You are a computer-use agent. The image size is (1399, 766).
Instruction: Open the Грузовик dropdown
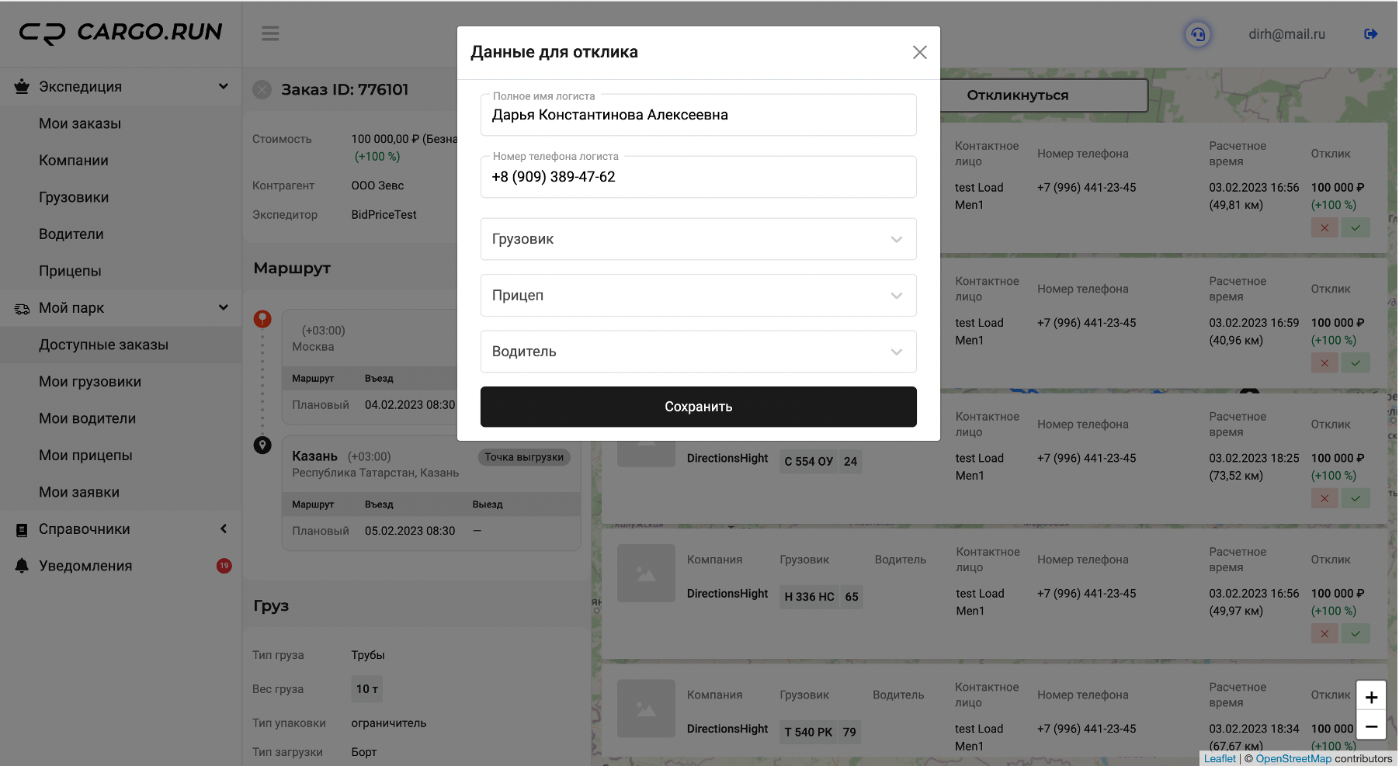pyautogui.click(x=698, y=239)
